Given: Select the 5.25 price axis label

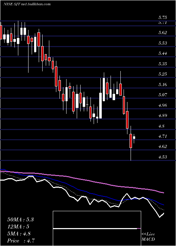Looking at the screenshot, I should pos(163,74).
